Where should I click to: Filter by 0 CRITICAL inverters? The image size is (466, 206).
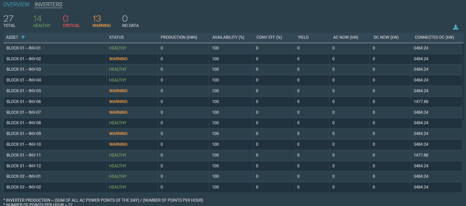pyautogui.click(x=71, y=21)
